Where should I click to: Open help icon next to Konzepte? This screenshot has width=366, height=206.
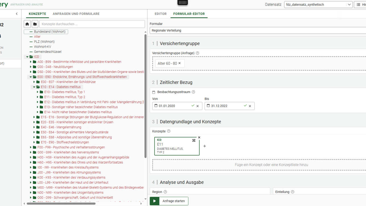click(x=169, y=131)
